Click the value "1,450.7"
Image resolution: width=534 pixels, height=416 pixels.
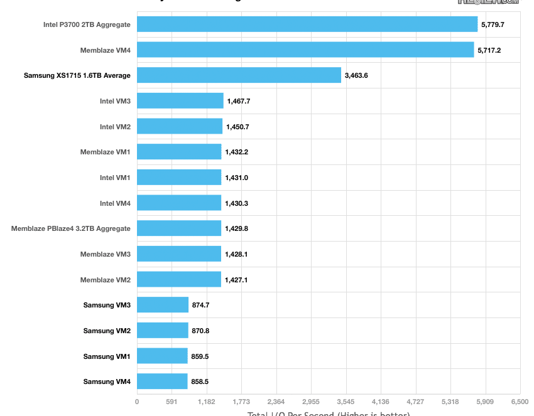[237, 127]
